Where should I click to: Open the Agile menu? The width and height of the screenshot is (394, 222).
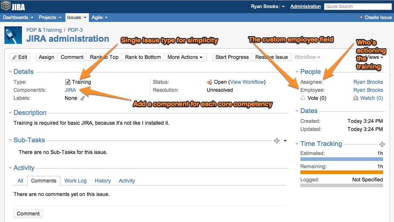100,17
